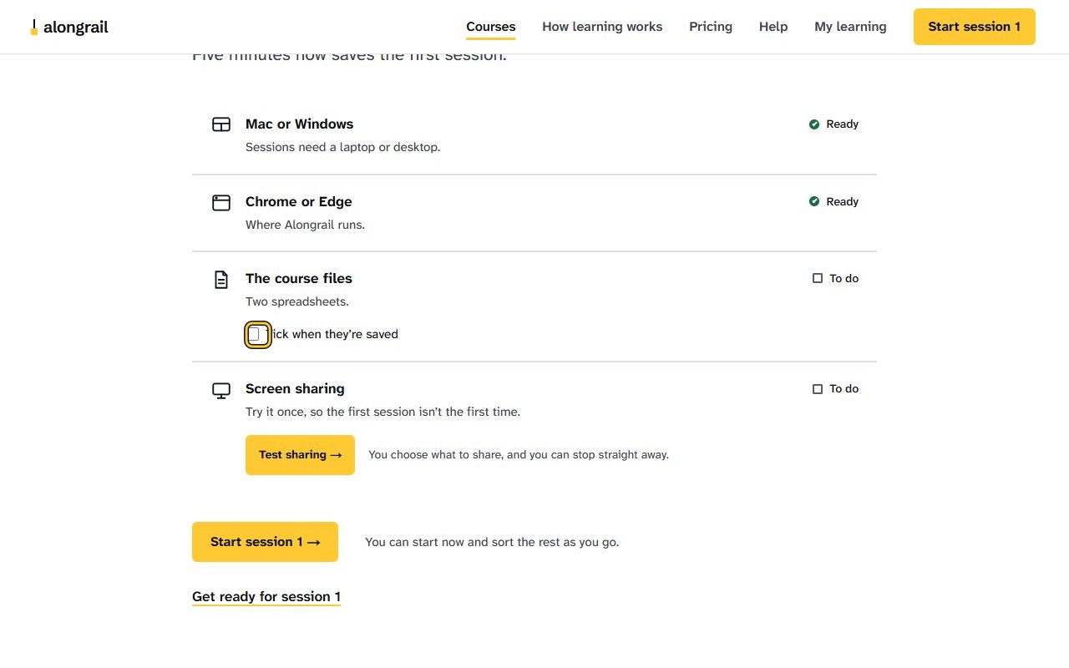Click the 'Try it once' description text

[383, 412]
